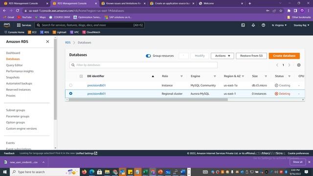The height and width of the screenshot is (176, 313).
Task: Open the help question mark menu
Action: tap(263, 25)
